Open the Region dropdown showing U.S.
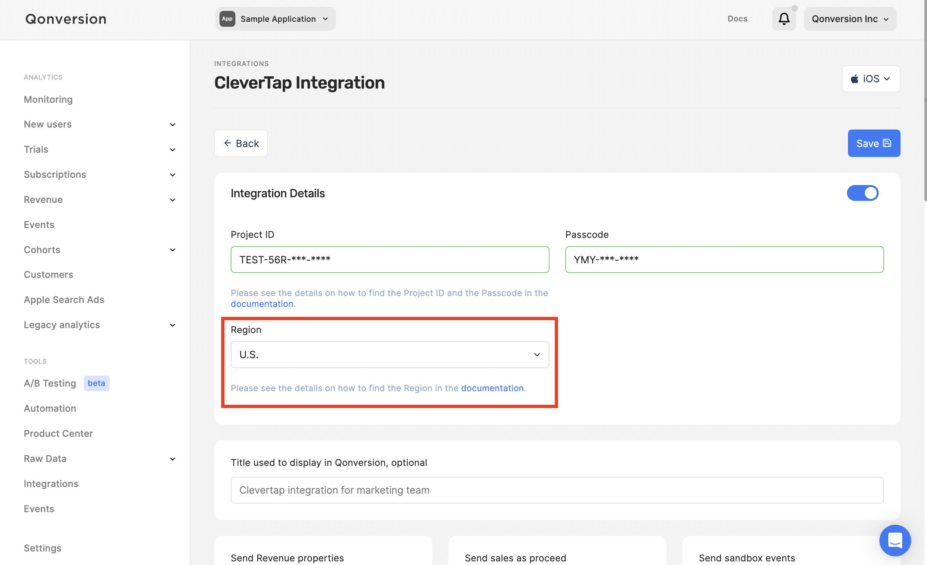 [x=389, y=355]
